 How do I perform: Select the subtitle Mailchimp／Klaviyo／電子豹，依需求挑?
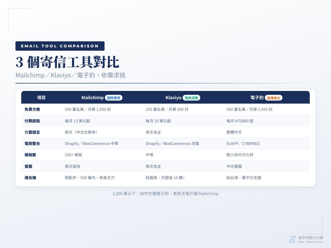70,75
